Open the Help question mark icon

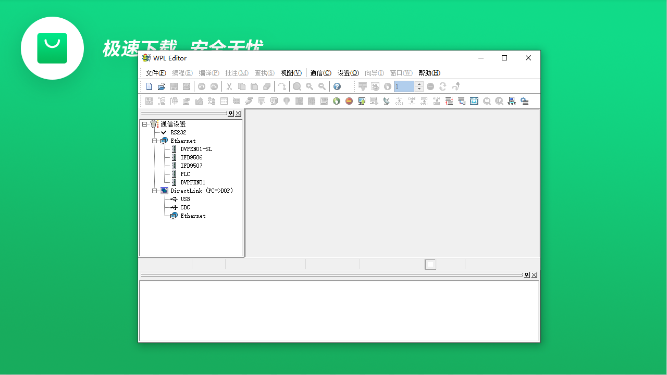(x=337, y=86)
